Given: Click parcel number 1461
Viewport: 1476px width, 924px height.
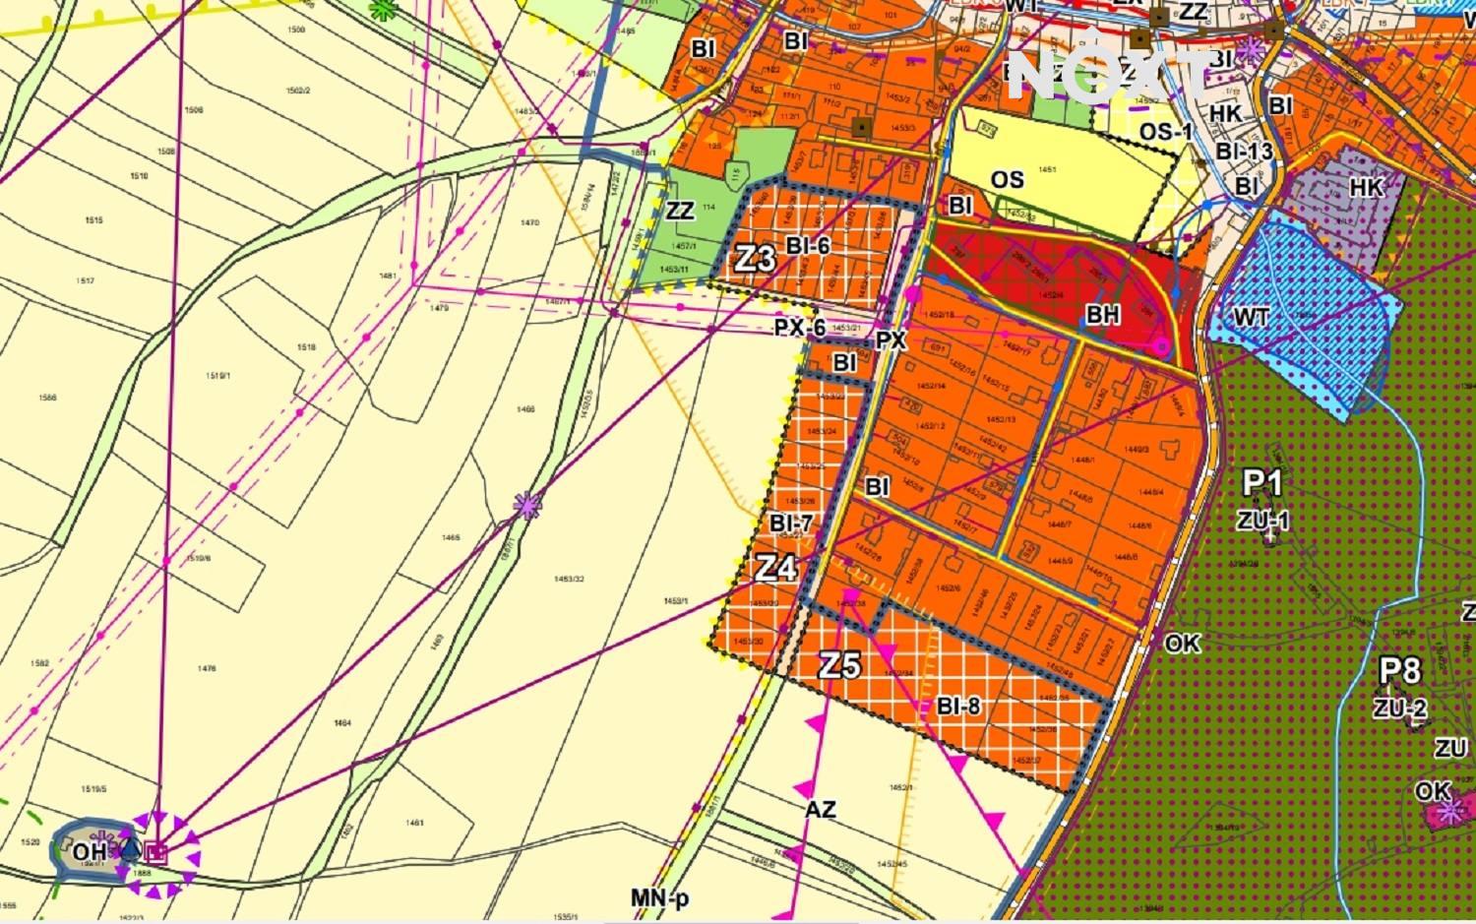Looking at the screenshot, I should pyautogui.click(x=414, y=823).
